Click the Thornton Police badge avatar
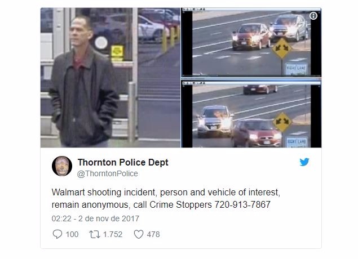 coord(62,166)
